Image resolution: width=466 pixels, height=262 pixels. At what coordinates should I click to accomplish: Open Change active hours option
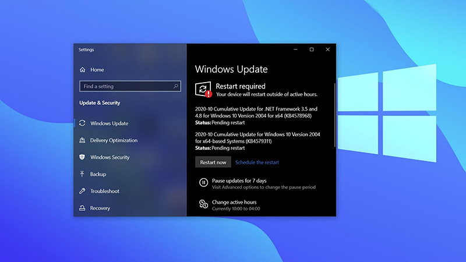(x=234, y=202)
